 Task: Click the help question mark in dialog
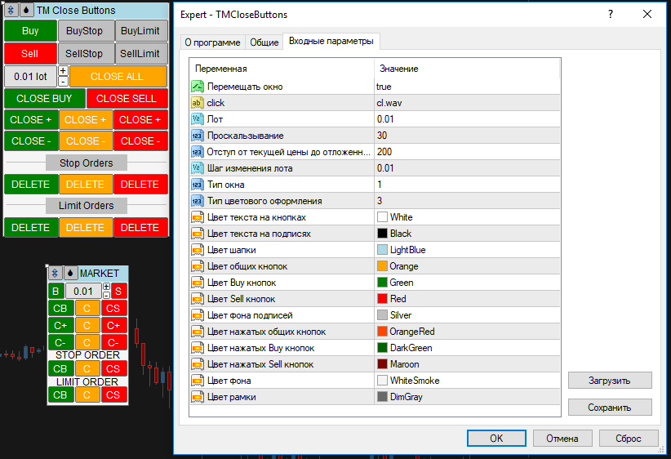pyautogui.click(x=611, y=14)
